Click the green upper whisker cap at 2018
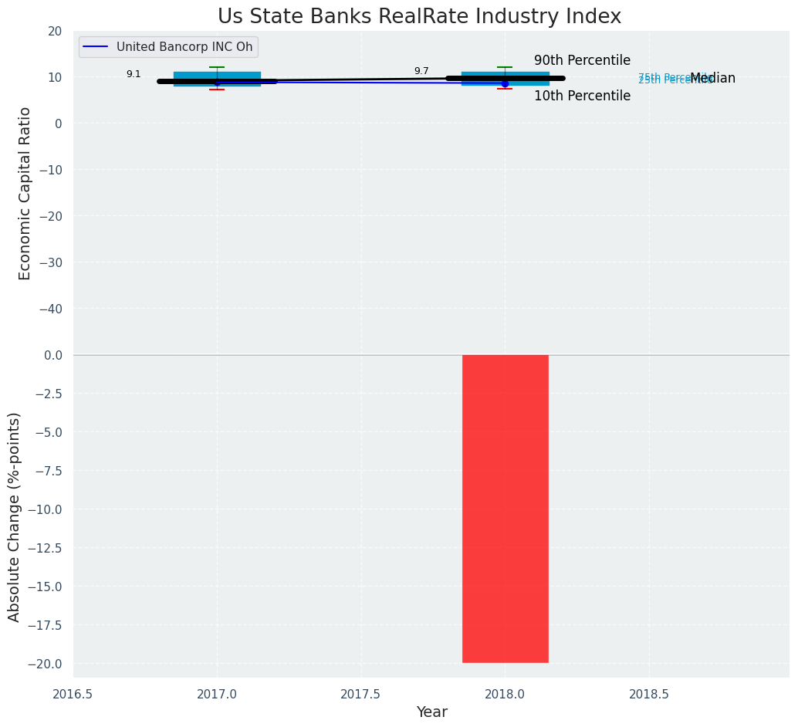798x727 pixels. 505,67
